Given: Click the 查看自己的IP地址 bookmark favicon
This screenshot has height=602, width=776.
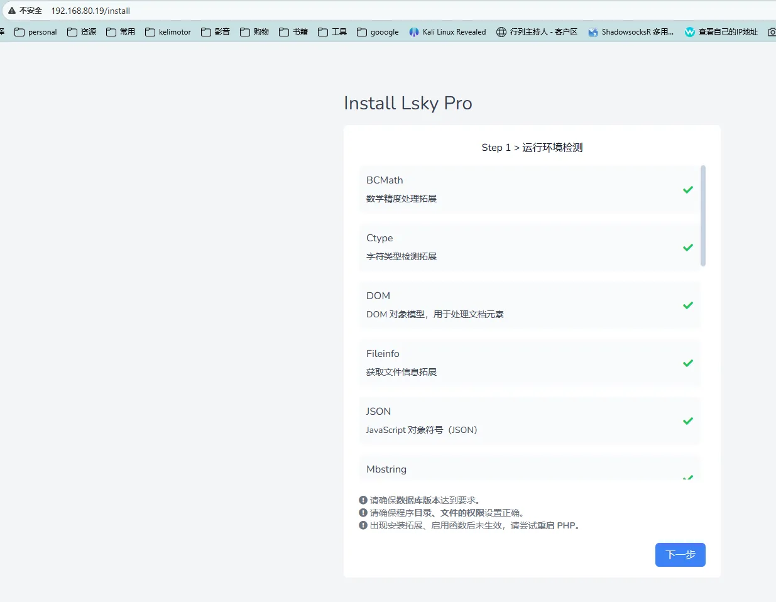Looking at the screenshot, I should click(690, 32).
